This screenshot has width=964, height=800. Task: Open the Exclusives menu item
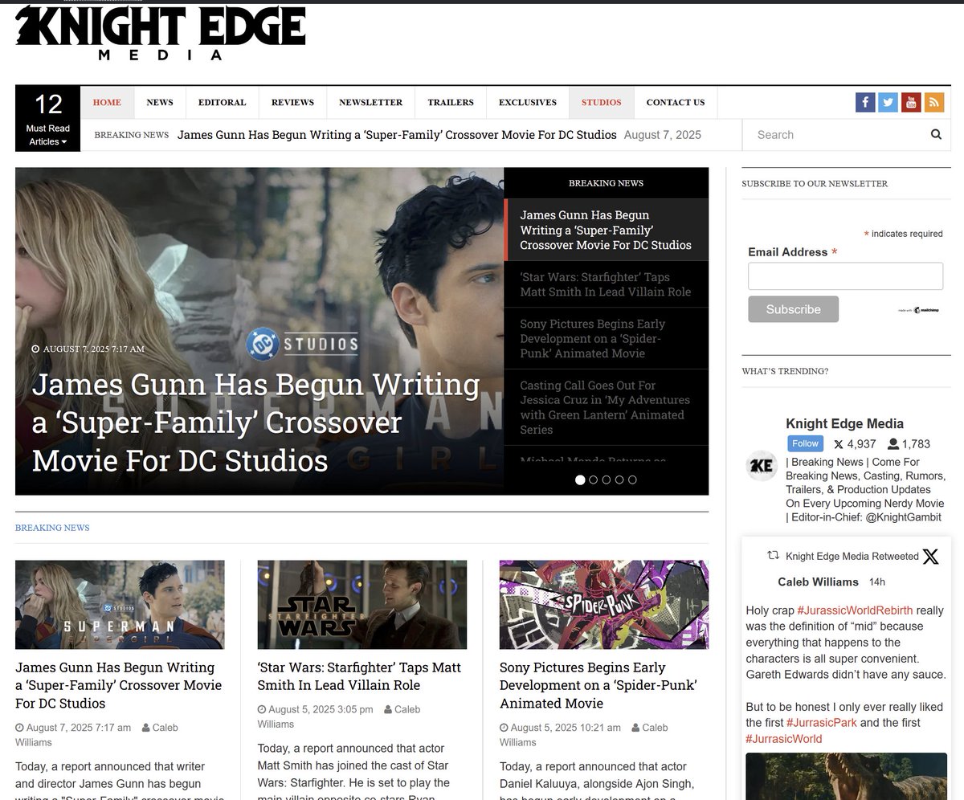[528, 102]
